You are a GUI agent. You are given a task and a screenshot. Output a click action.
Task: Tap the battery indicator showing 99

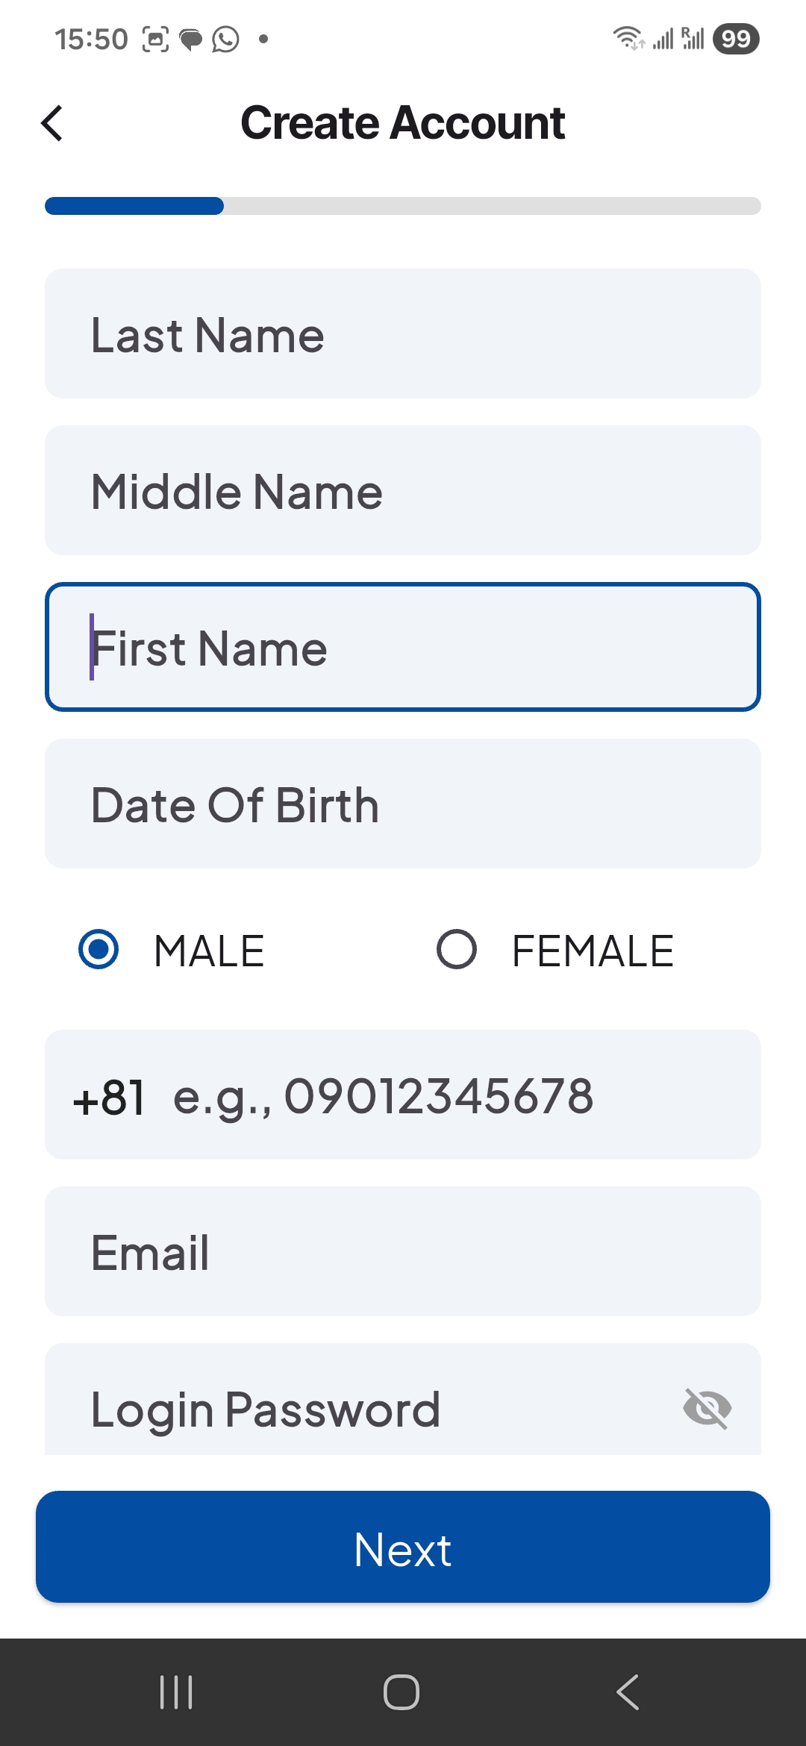coord(734,39)
